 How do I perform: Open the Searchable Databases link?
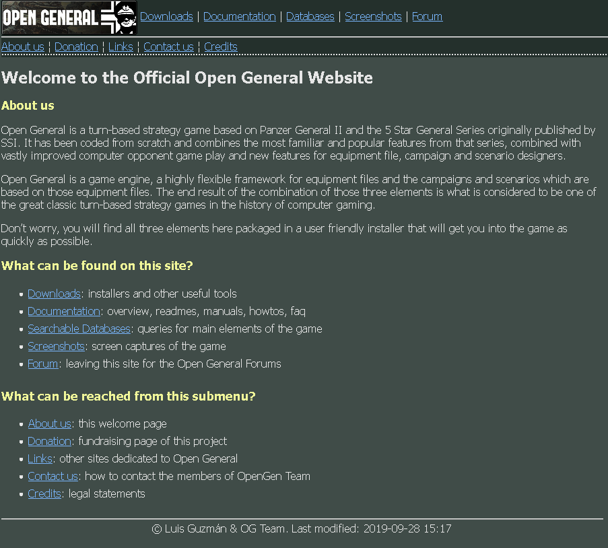(79, 329)
